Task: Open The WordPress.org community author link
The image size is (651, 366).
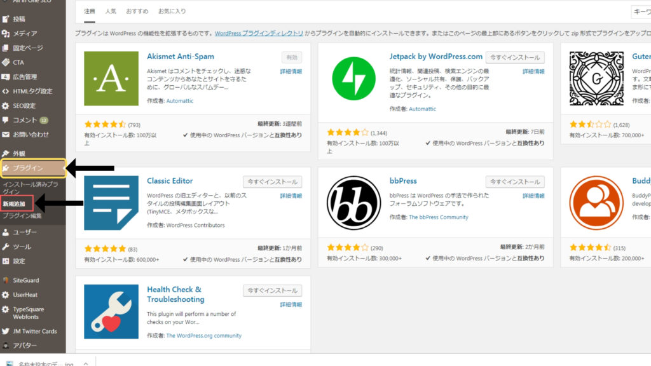Action: [204, 335]
